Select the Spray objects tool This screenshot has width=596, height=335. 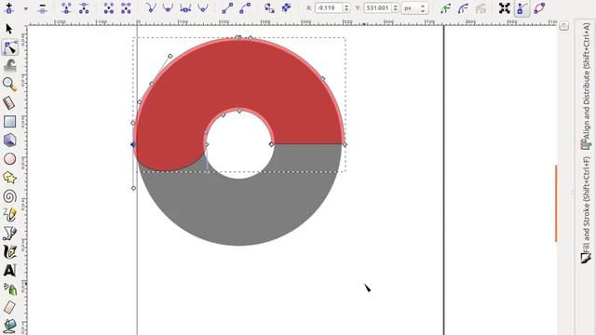(10, 289)
